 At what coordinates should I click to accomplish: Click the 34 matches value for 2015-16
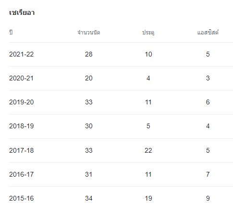click(89, 198)
